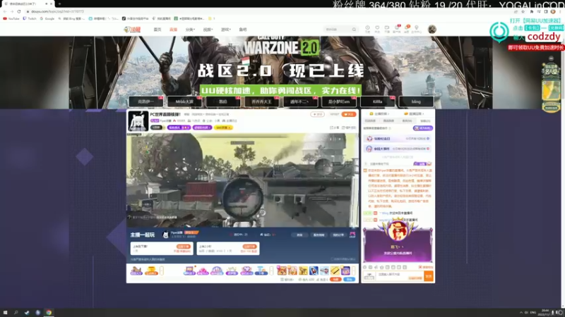The height and width of the screenshot is (317, 565).
Task: Click the Douyu logo in the header
Action: (132, 30)
